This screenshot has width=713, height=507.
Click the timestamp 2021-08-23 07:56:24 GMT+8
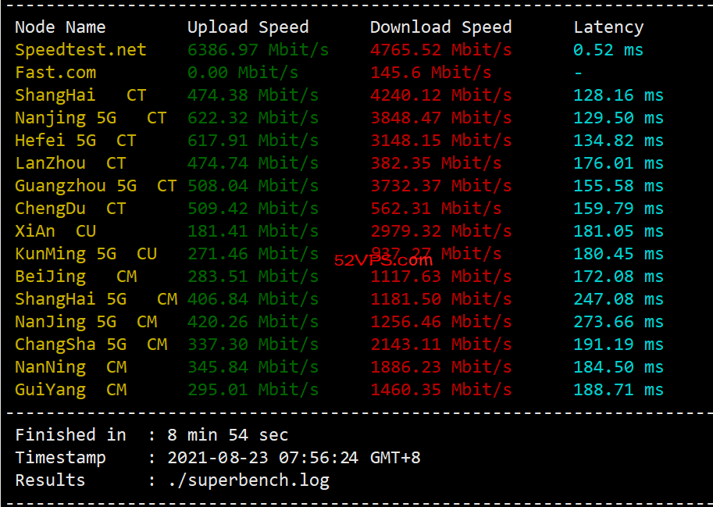click(x=294, y=458)
